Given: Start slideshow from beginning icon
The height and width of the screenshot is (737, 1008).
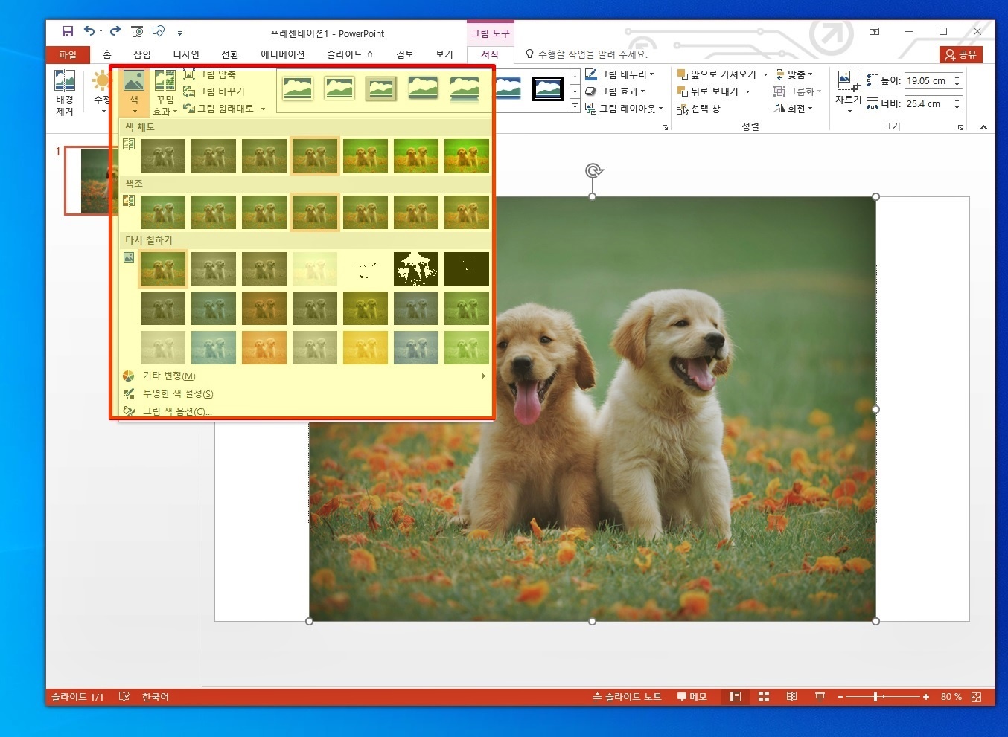Looking at the screenshot, I should tap(138, 31).
